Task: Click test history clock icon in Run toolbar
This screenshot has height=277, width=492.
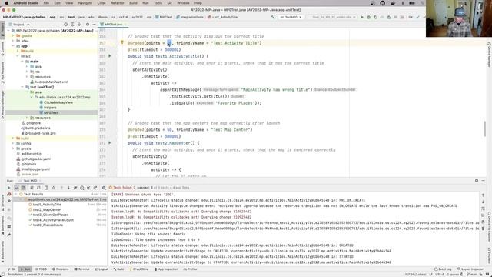Action: pos(82,188)
